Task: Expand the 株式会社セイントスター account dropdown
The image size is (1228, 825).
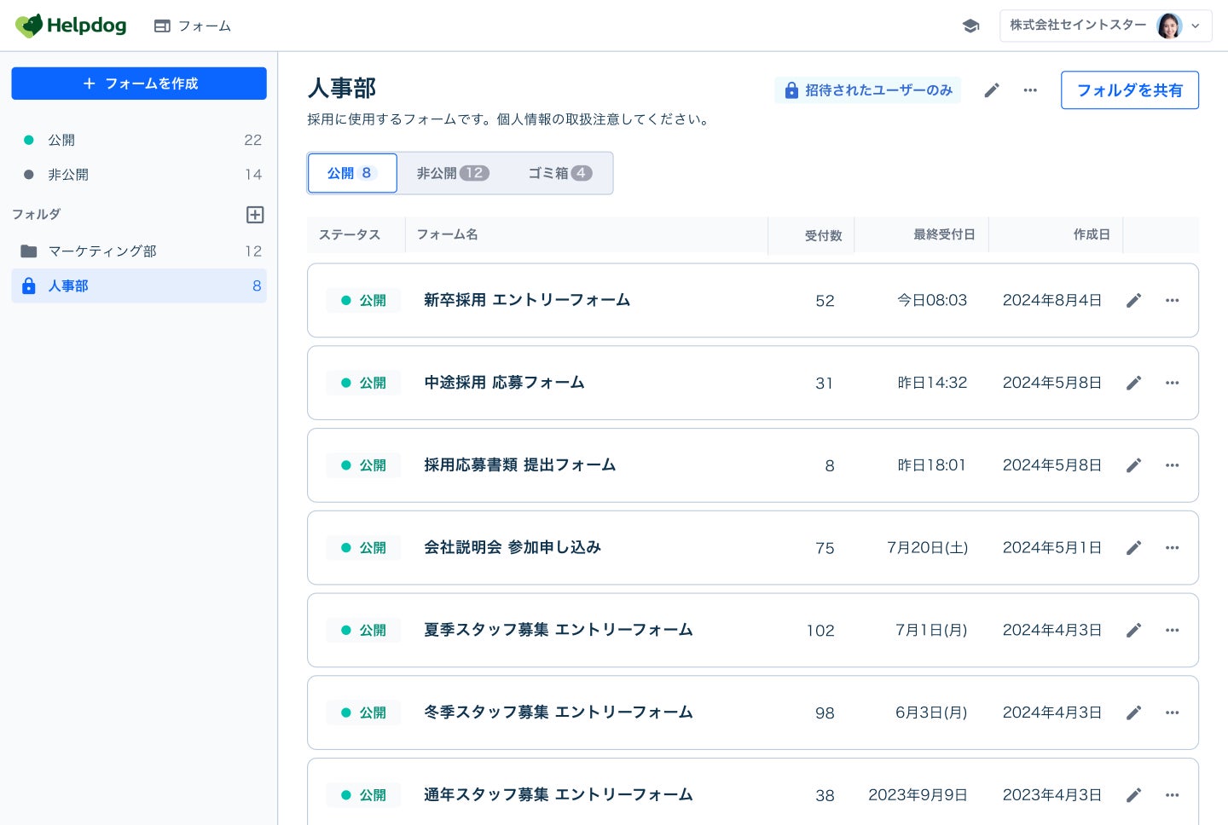Action: pos(1105,26)
